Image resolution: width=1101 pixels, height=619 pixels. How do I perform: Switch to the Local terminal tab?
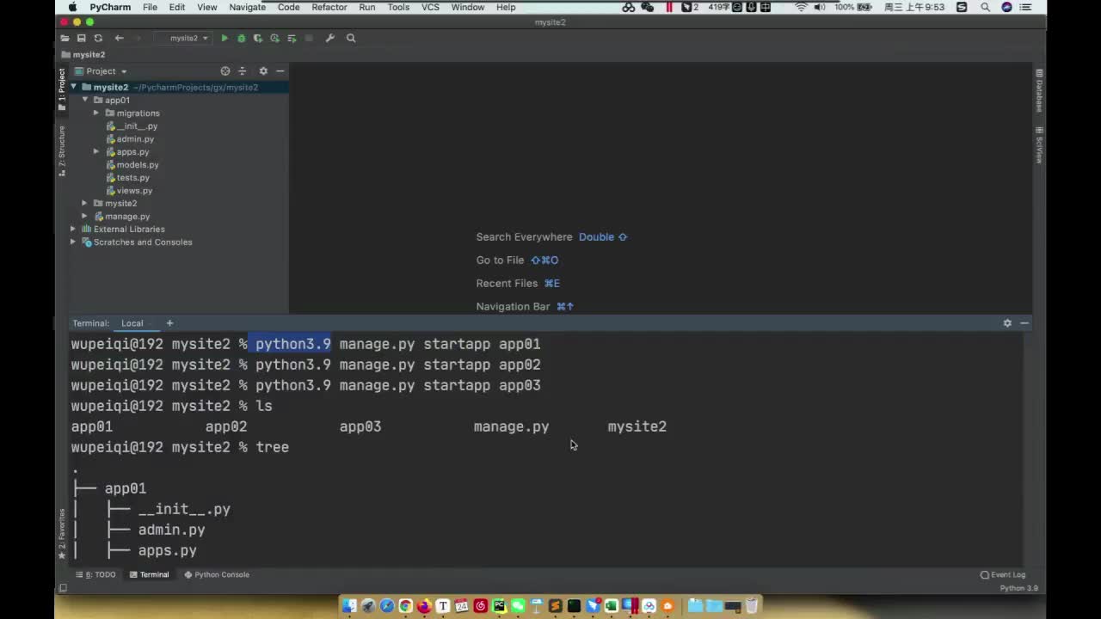(132, 323)
